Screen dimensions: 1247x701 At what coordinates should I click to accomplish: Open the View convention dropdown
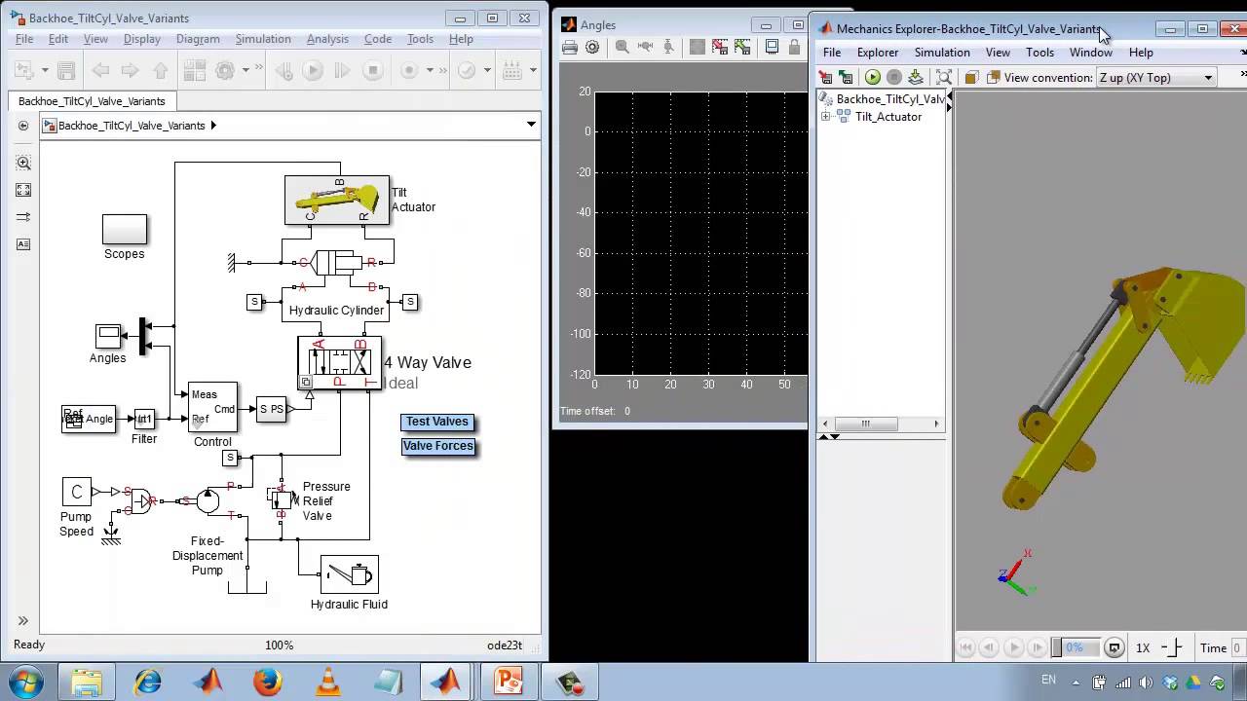1208,78
